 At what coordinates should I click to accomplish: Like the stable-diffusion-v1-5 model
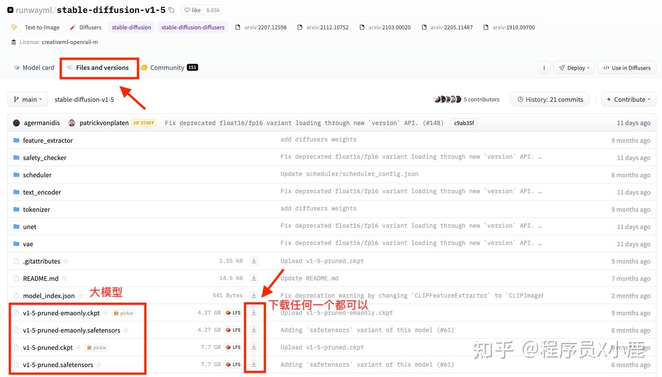pos(192,9)
